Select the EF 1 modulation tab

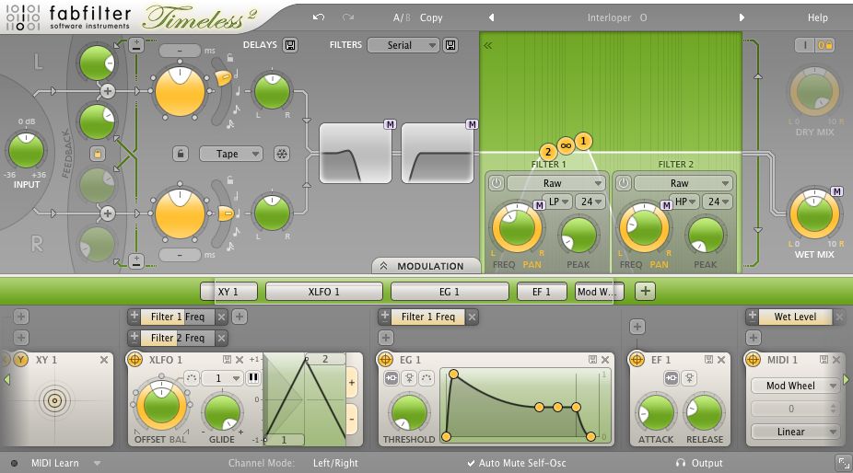click(542, 292)
